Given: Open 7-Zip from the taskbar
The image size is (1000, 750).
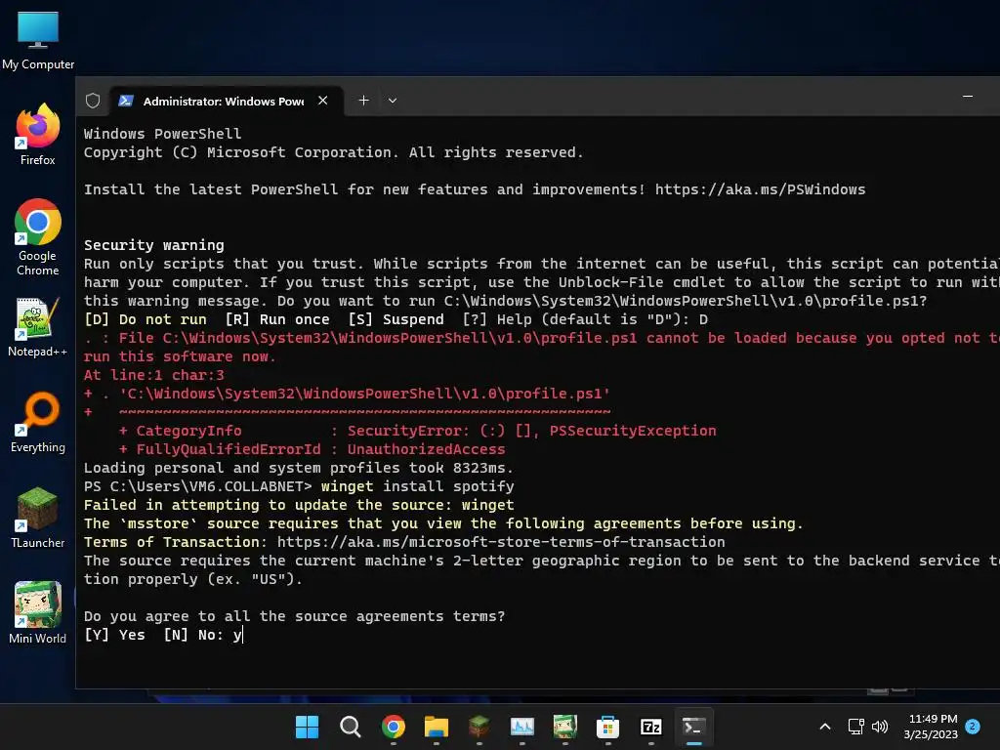Looking at the screenshot, I should [x=651, y=727].
